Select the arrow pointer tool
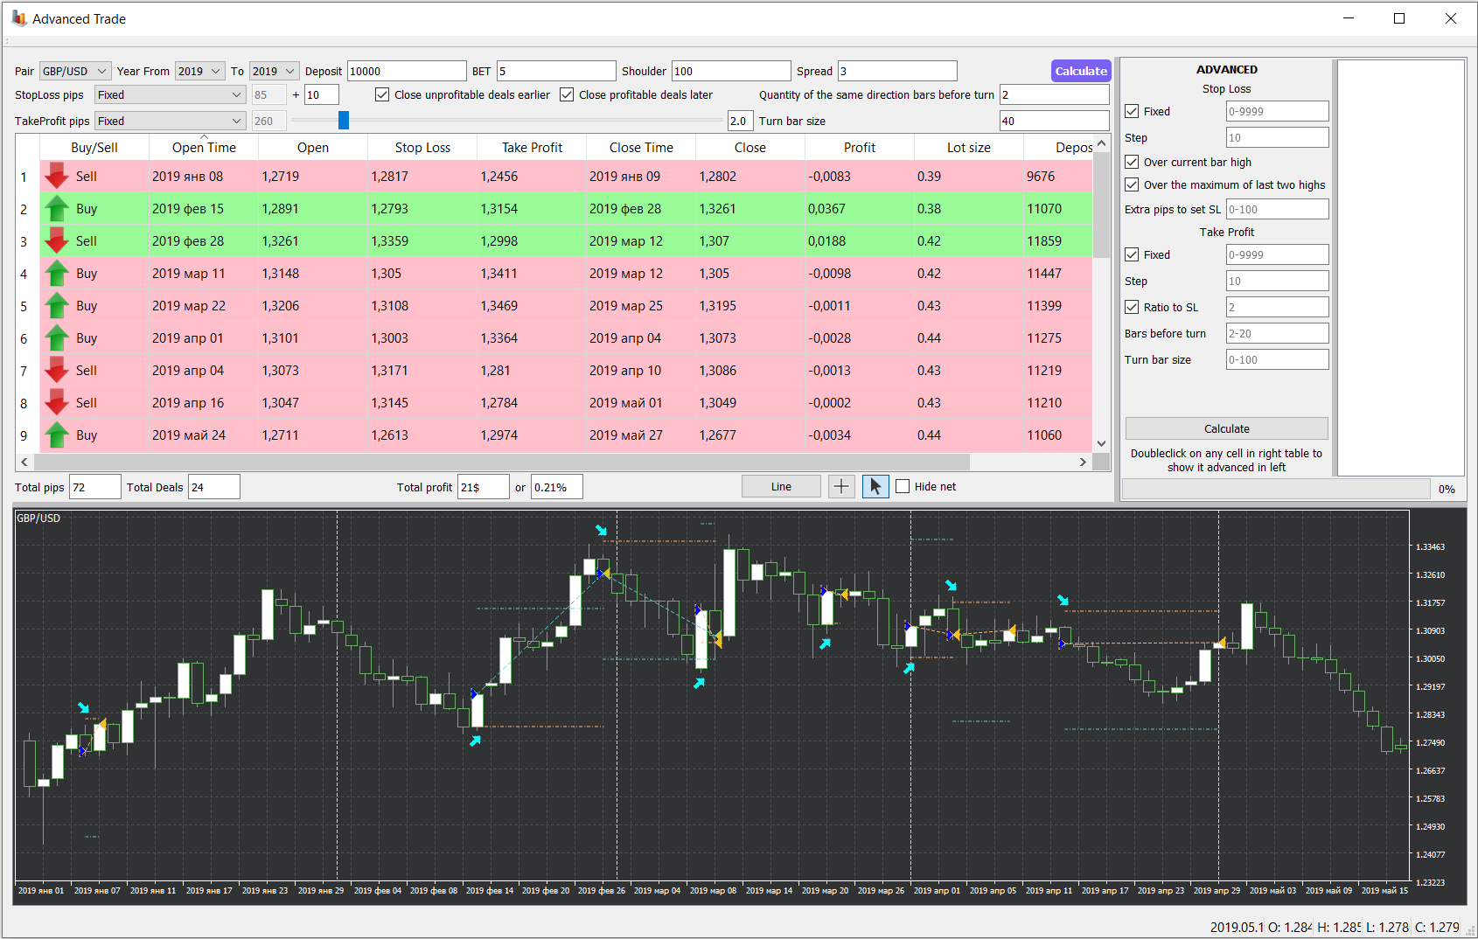This screenshot has width=1478, height=939. pyautogui.click(x=875, y=487)
